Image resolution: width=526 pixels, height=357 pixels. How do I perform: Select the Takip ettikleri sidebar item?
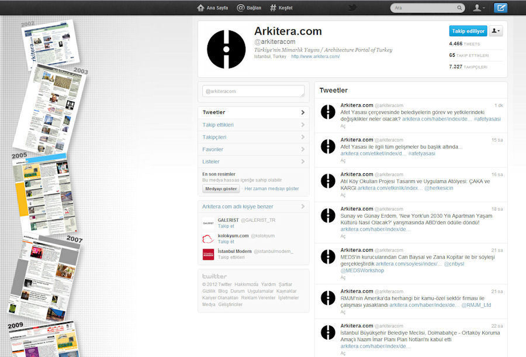coord(254,125)
